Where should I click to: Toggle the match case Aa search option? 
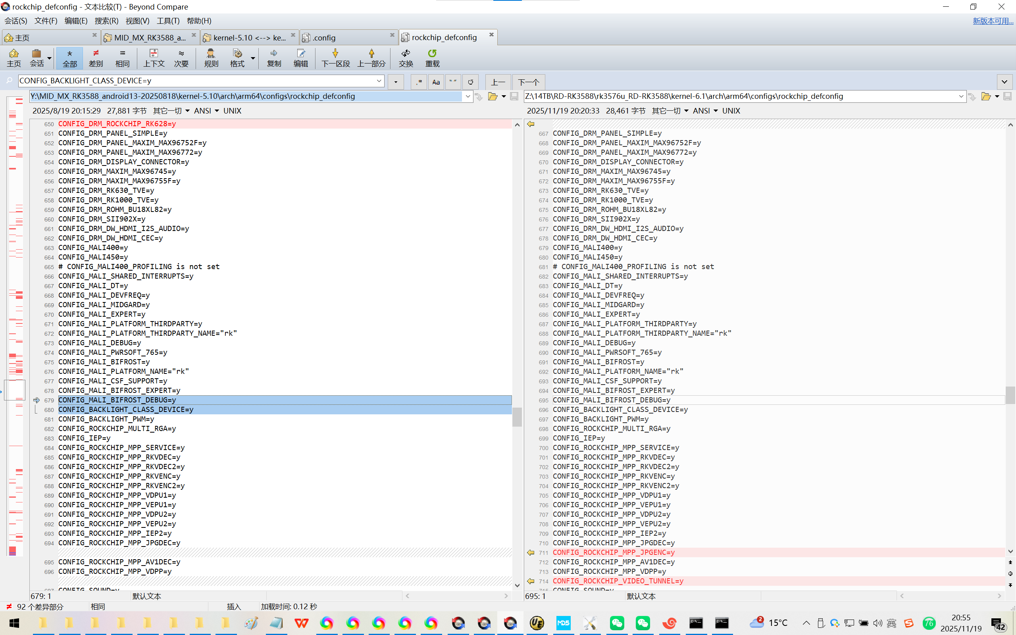[436, 82]
